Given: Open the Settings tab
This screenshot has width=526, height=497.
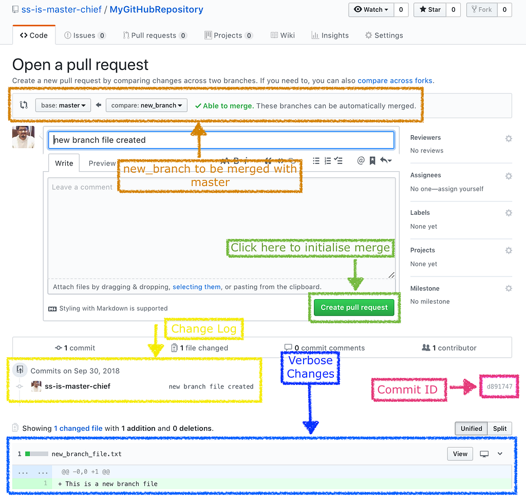Looking at the screenshot, I should tap(384, 35).
